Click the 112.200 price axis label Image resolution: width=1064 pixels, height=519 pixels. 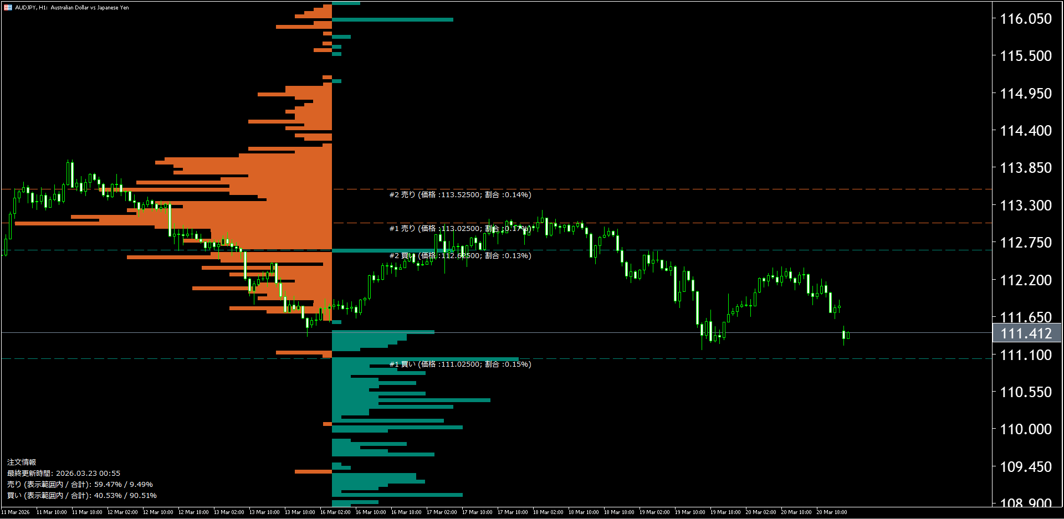[x=1025, y=280]
